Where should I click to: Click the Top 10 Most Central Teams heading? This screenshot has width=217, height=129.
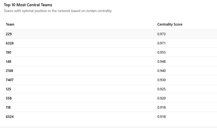28,5
